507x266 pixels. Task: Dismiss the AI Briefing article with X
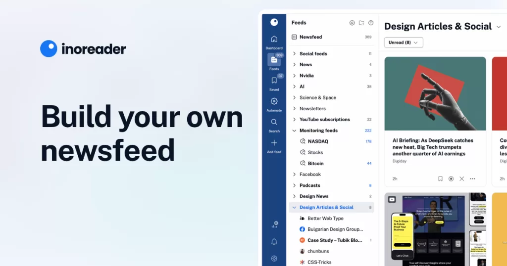[x=461, y=178]
